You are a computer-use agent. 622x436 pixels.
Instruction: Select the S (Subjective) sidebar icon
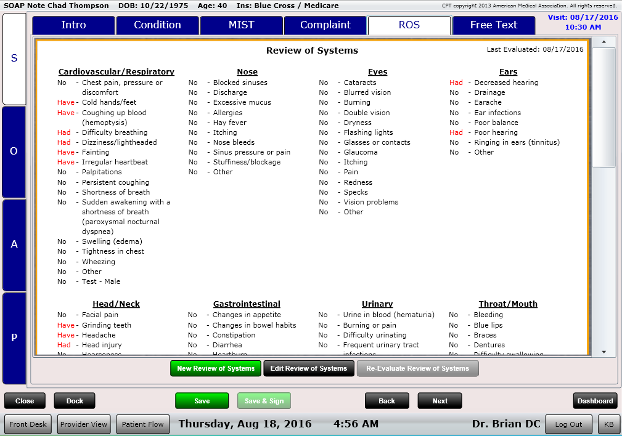pos(14,59)
